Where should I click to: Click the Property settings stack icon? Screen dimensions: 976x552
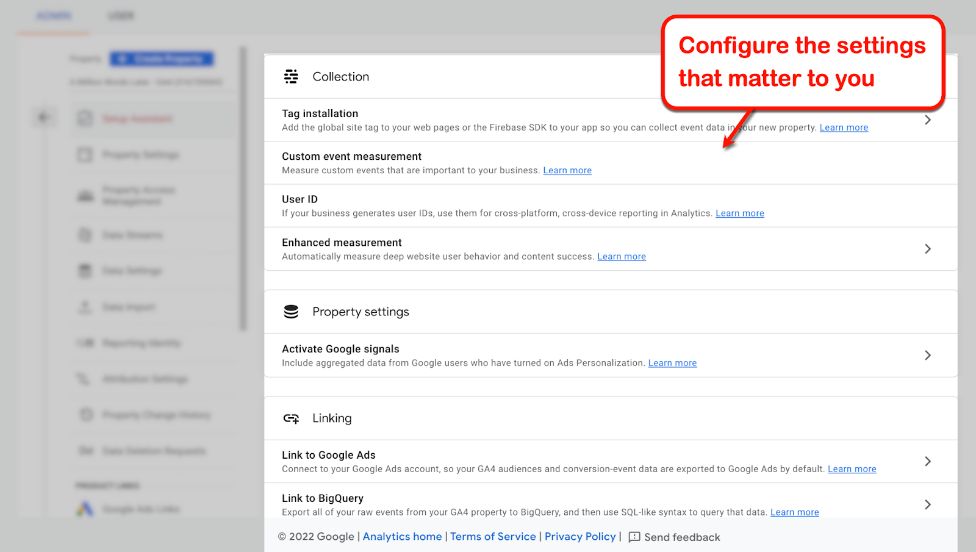pyautogui.click(x=291, y=312)
